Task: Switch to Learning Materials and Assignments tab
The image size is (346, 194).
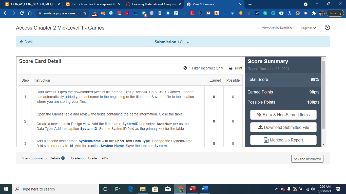Action: (153, 4)
